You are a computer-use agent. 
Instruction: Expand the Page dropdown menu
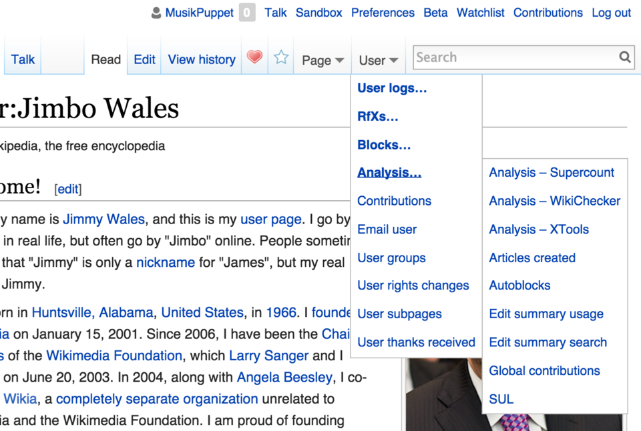tap(323, 61)
